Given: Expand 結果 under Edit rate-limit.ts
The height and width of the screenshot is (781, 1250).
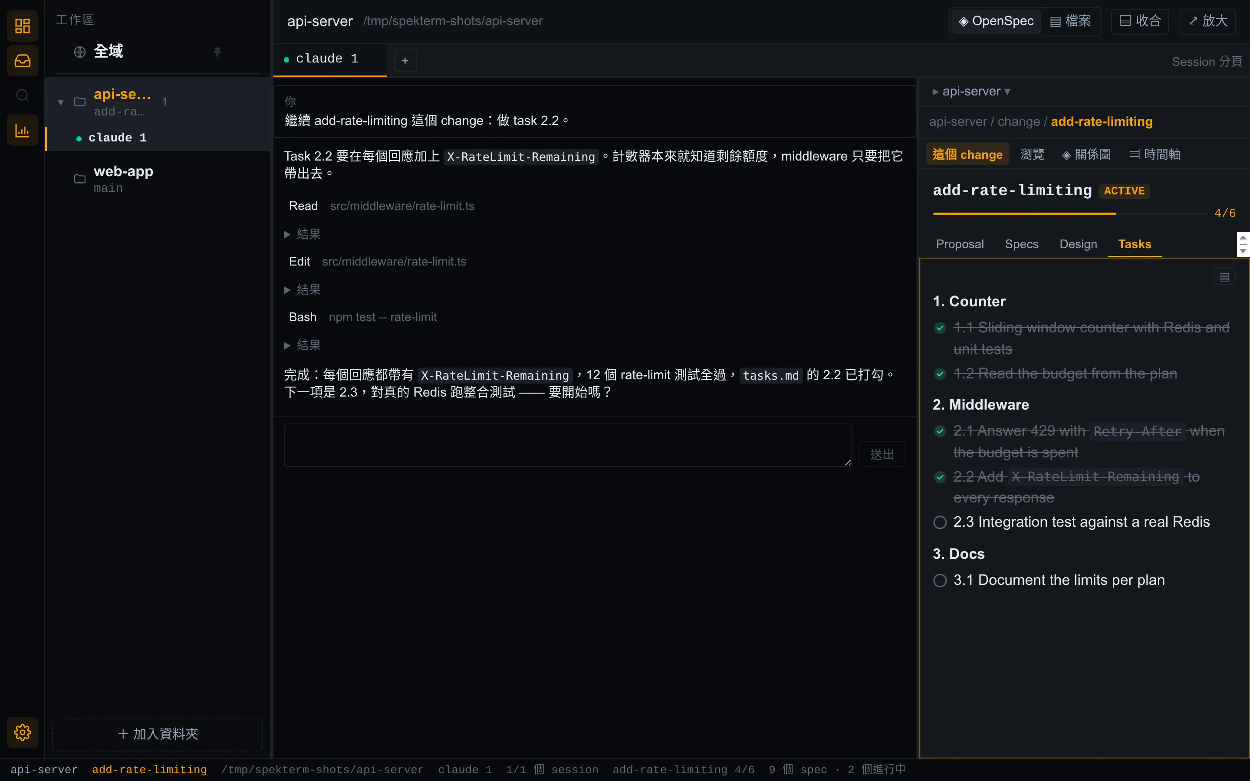Looking at the screenshot, I should pos(303,290).
